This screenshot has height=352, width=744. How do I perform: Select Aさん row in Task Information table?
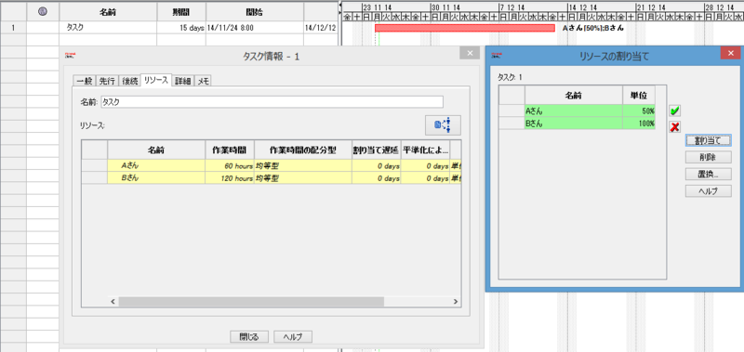click(x=271, y=166)
